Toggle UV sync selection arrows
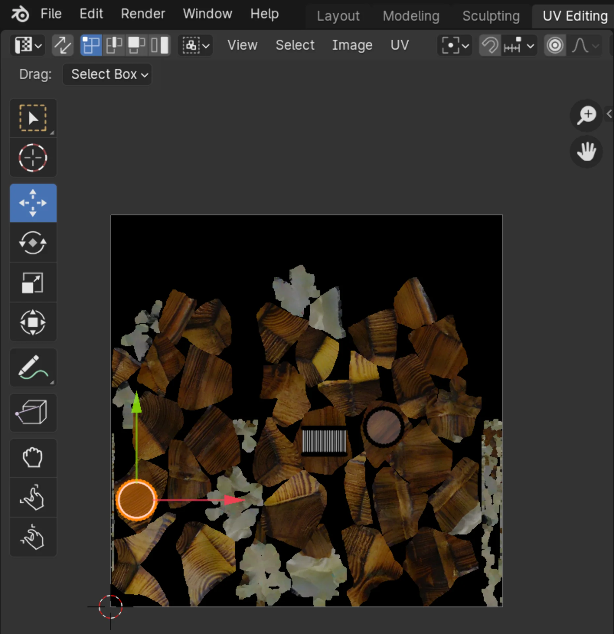The image size is (614, 634). [x=62, y=45]
